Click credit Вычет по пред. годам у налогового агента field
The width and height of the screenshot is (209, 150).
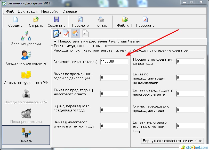(190, 94)
